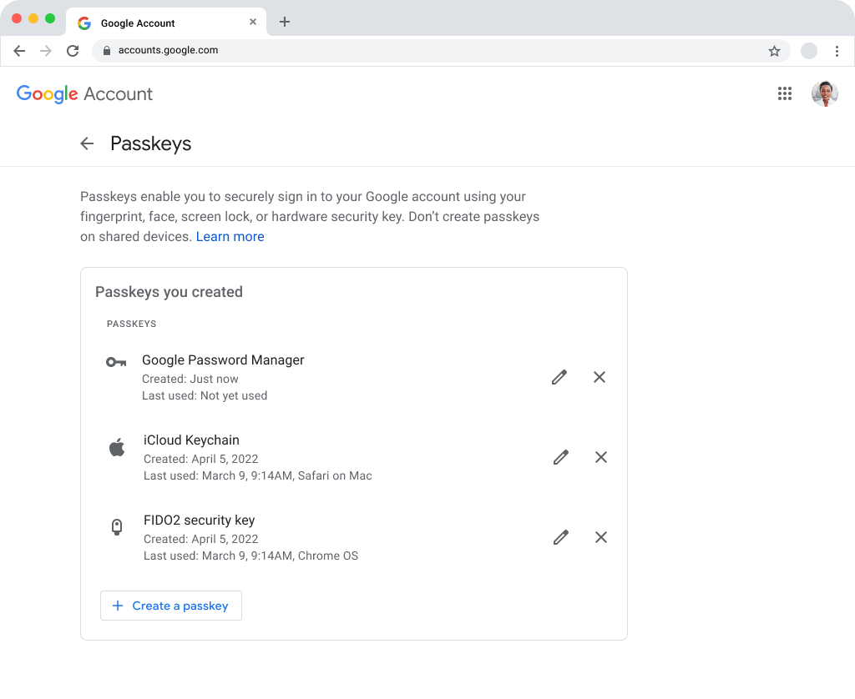
Task: Open the profile avatar menu
Action: point(825,93)
